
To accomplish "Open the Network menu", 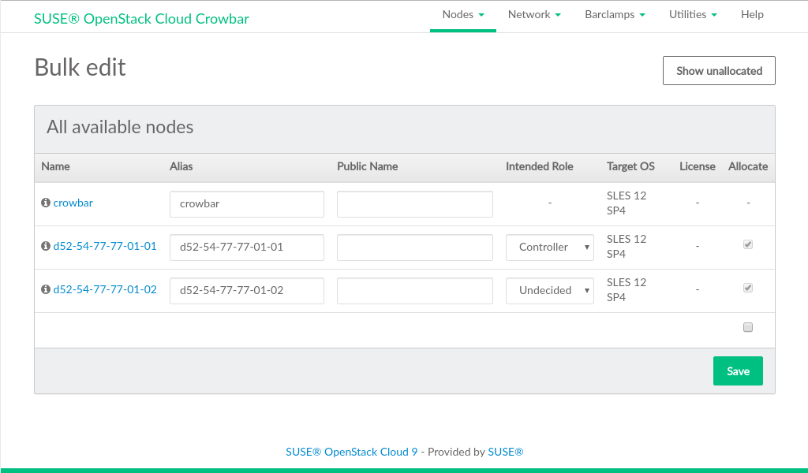I will click(x=534, y=15).
